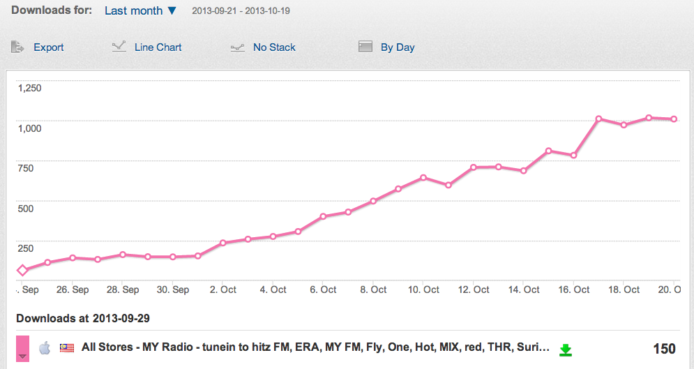Screen dimensions: 694x369
Task: Choose the No Stack option text
Action: 274,47
